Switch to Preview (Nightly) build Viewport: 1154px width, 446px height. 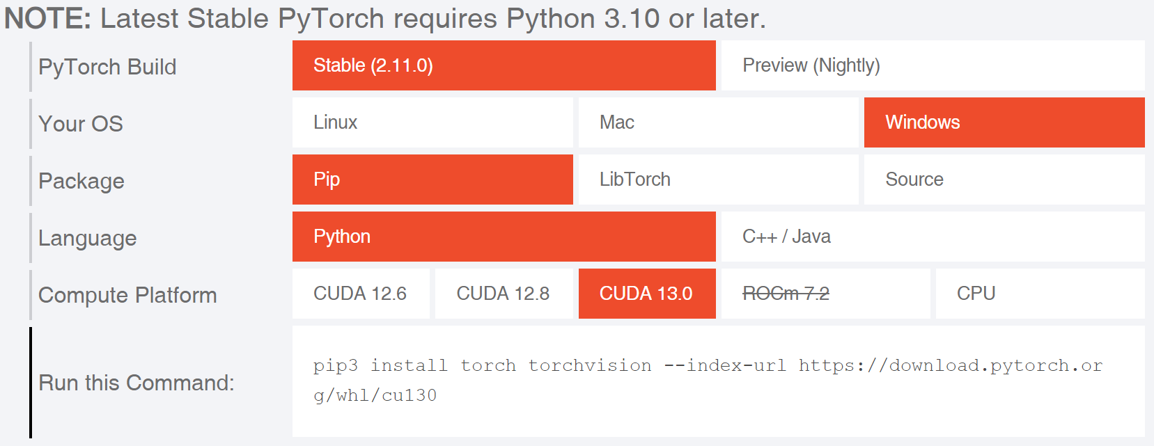(933, 65)
